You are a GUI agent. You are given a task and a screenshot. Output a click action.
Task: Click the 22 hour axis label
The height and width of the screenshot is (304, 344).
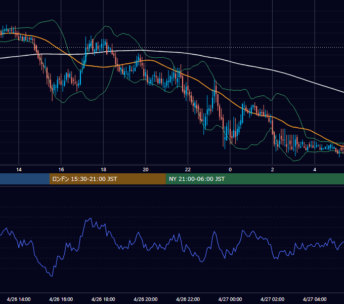coord(188,170)
